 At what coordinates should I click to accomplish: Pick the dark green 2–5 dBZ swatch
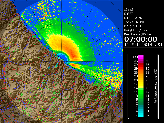pyautogui.click(x=141, y=103)
